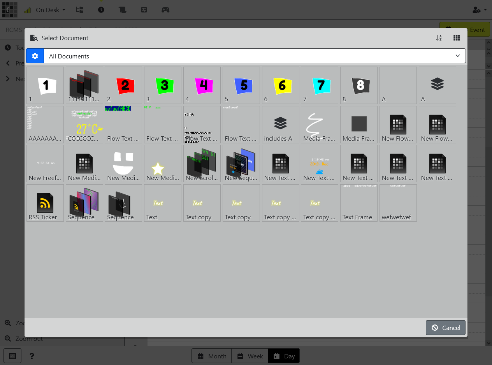Select the New Scrol... document

(x=202, y=164)
